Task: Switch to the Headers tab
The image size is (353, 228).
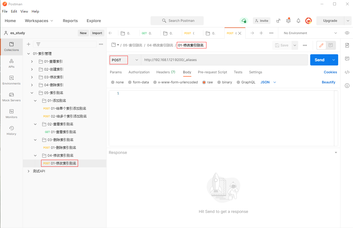Action: pyautogui.click(x=166, y=72)
